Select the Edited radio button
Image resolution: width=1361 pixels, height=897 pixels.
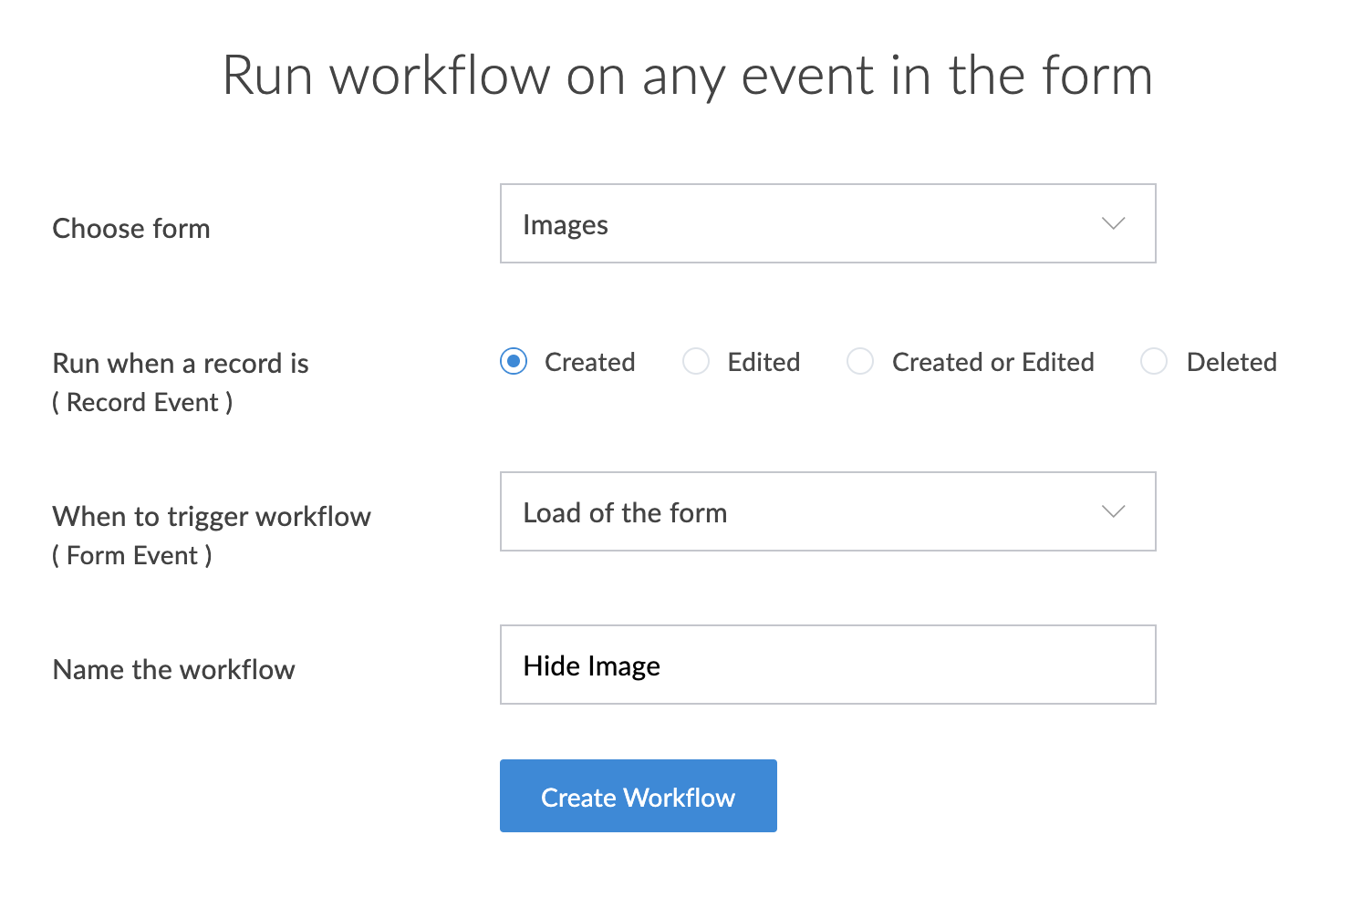point(696,362)
